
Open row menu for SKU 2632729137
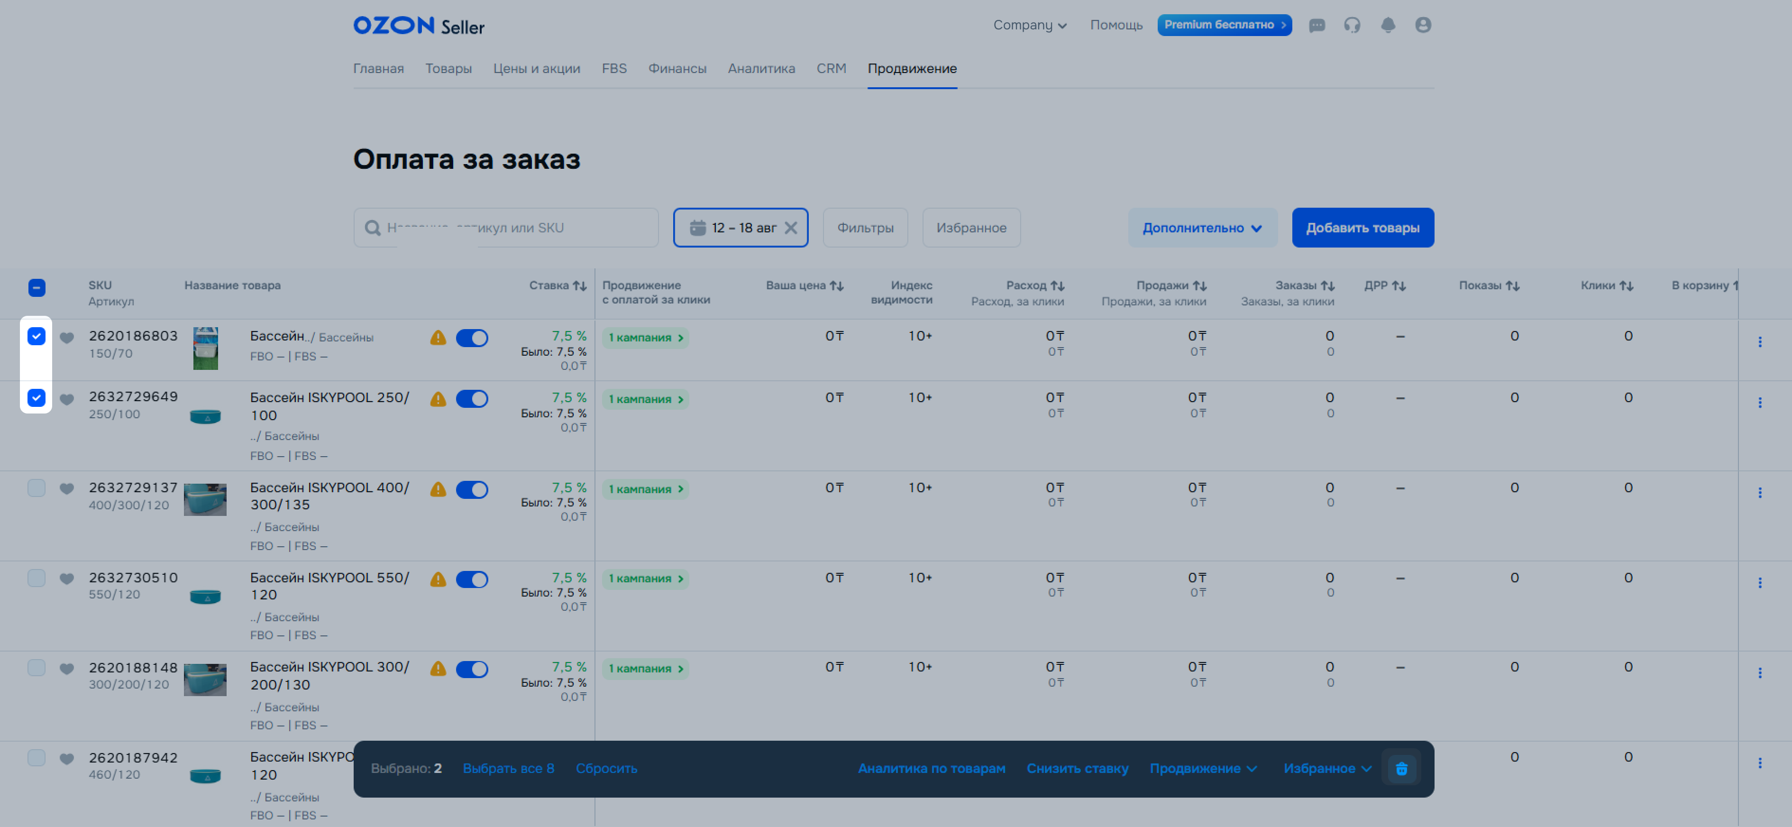click(x=1759, y=492)
